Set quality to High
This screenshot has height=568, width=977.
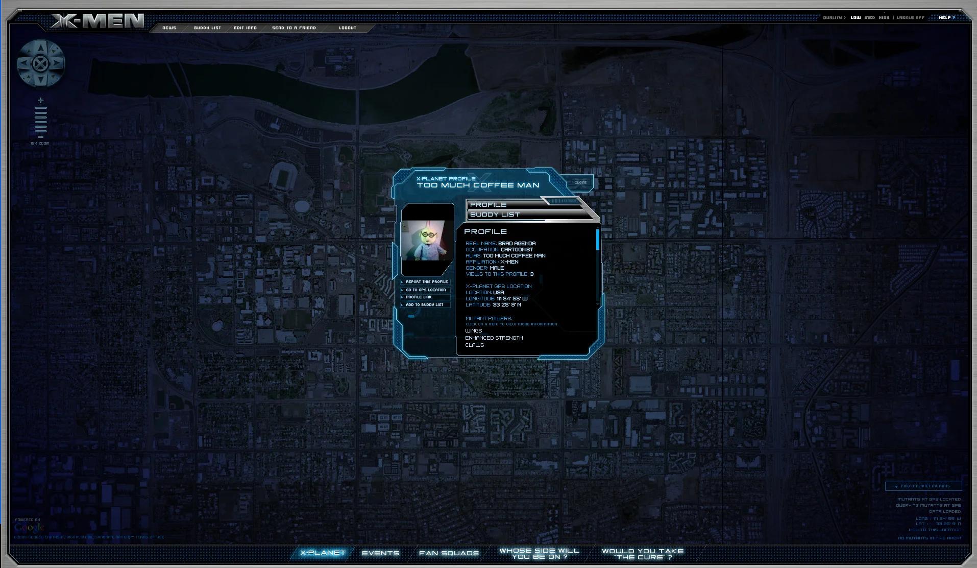[884, 17]
